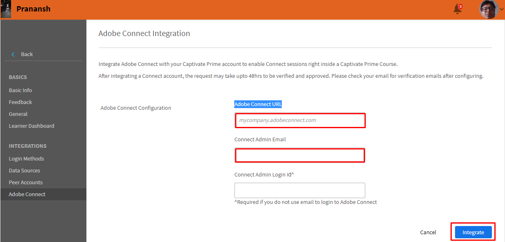Click Cancel to discard changes
Screen dimensions: 505x242
tap(428, 232)
